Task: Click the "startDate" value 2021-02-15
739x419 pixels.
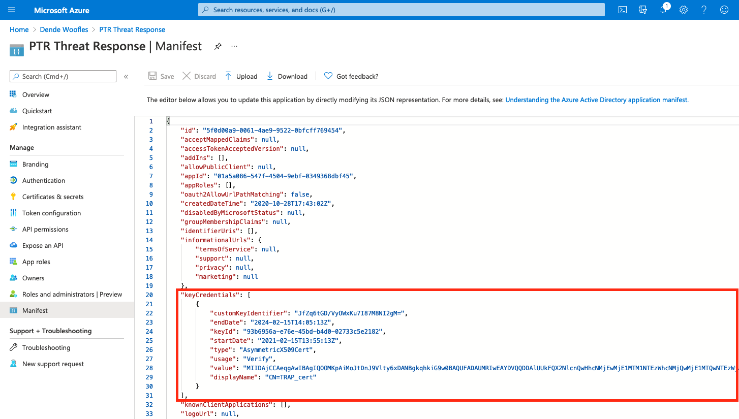Action: coord(299,340)
